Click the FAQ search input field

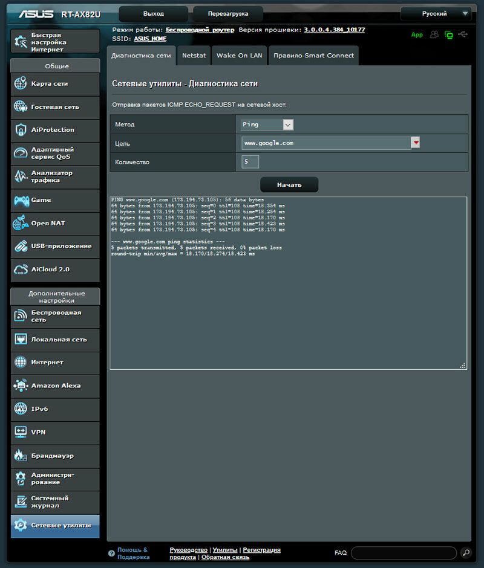(404, 553)
